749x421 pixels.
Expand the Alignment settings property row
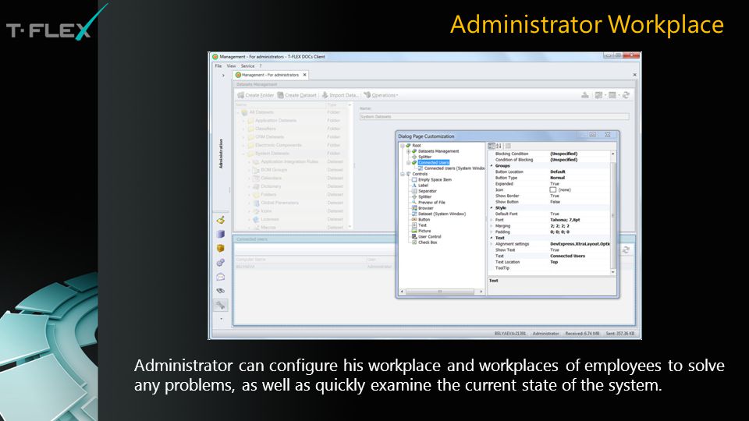[x=492, y=244]
